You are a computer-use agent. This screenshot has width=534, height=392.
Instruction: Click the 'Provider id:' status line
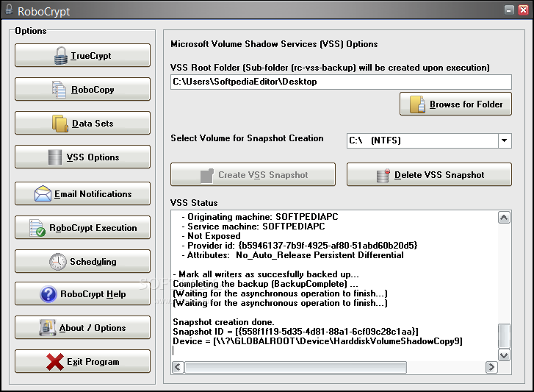[300, 246]
